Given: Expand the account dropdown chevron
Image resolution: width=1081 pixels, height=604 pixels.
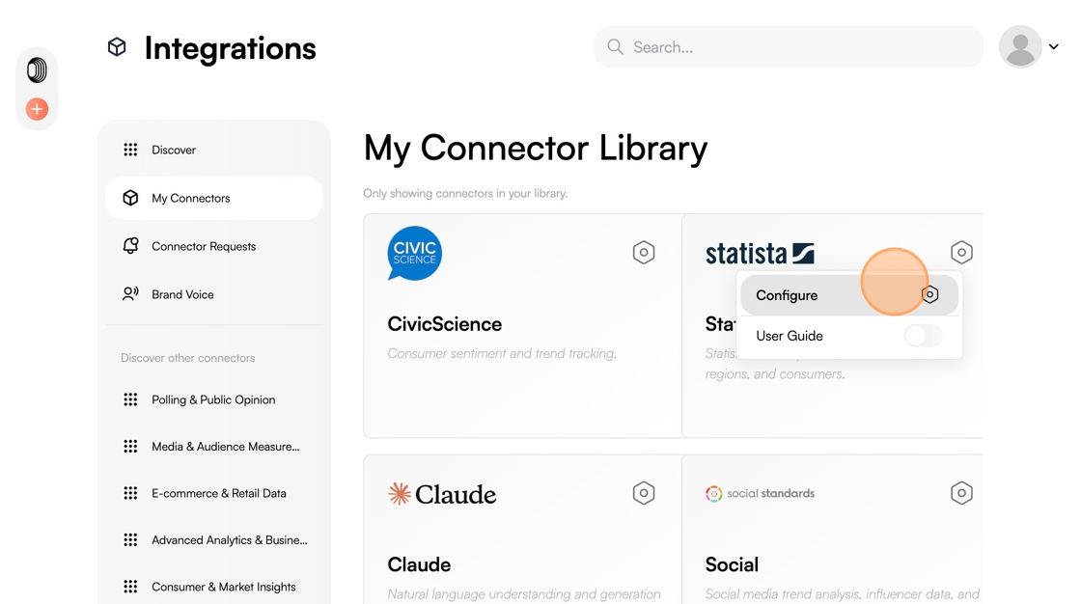Looking at the screenshot, I should coord(1053,47).
